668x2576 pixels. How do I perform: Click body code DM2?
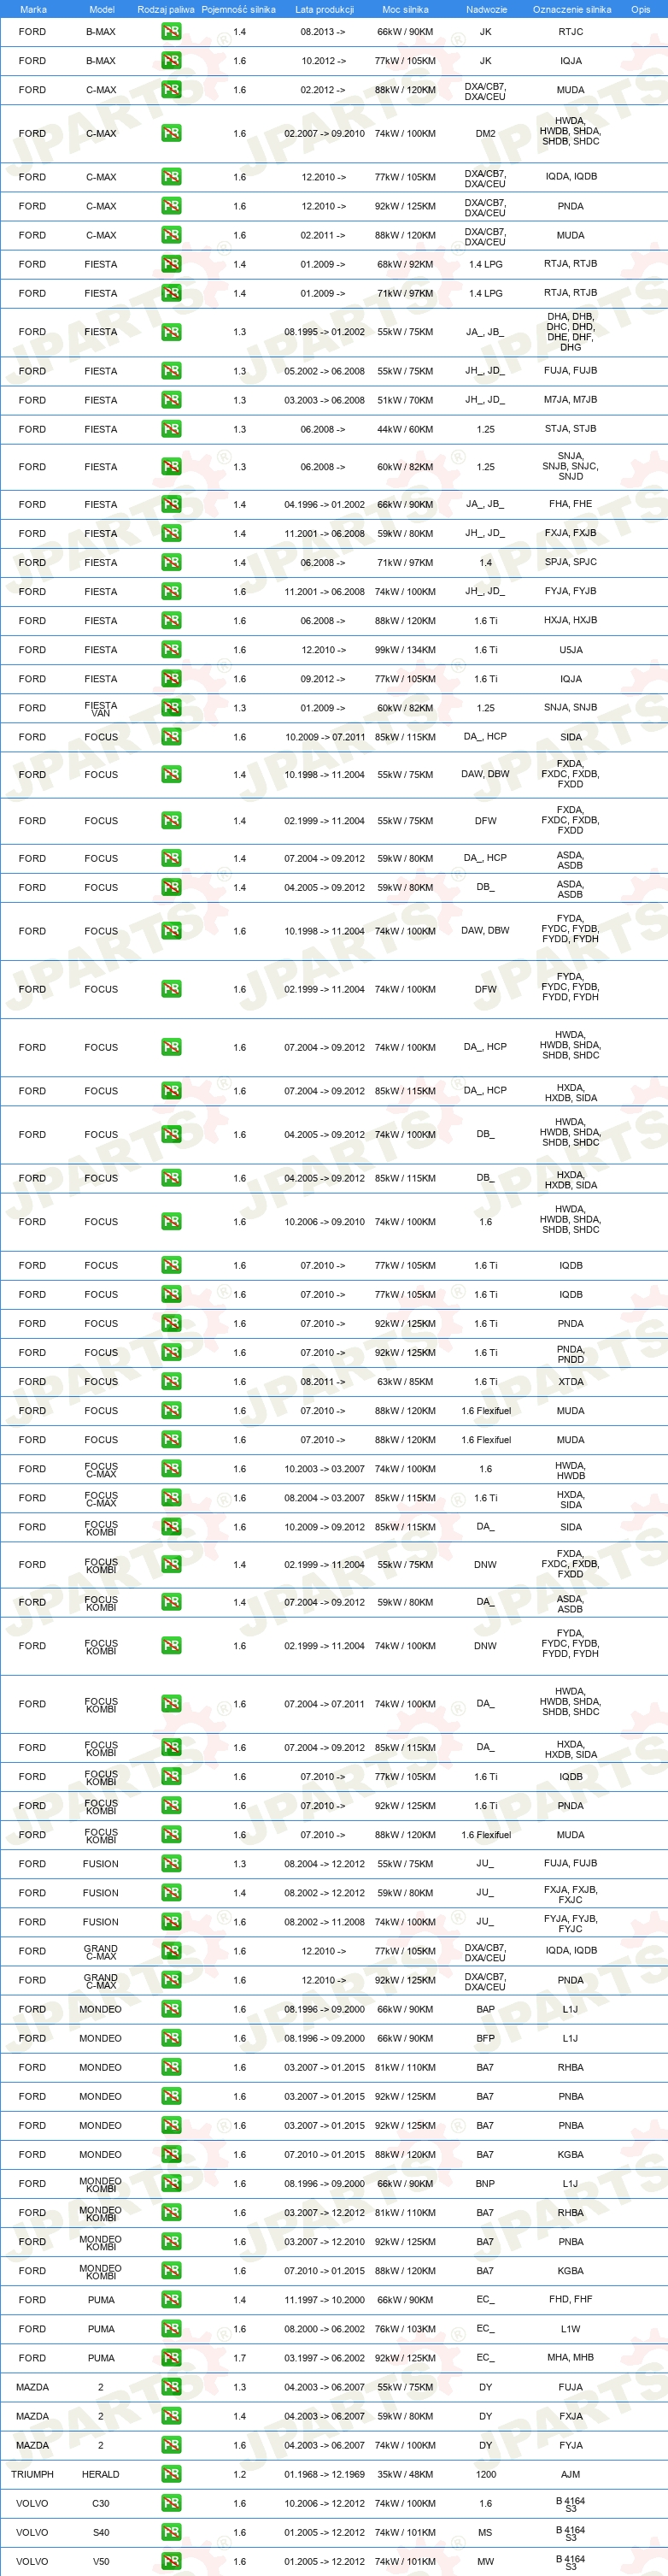pyautogui.click(x=485, y=133)
